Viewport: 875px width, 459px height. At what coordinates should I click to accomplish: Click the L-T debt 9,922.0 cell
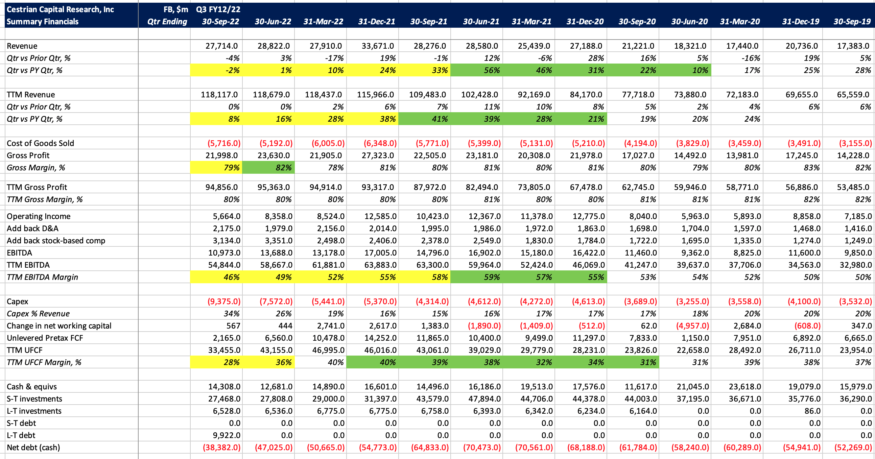(227, 435)
